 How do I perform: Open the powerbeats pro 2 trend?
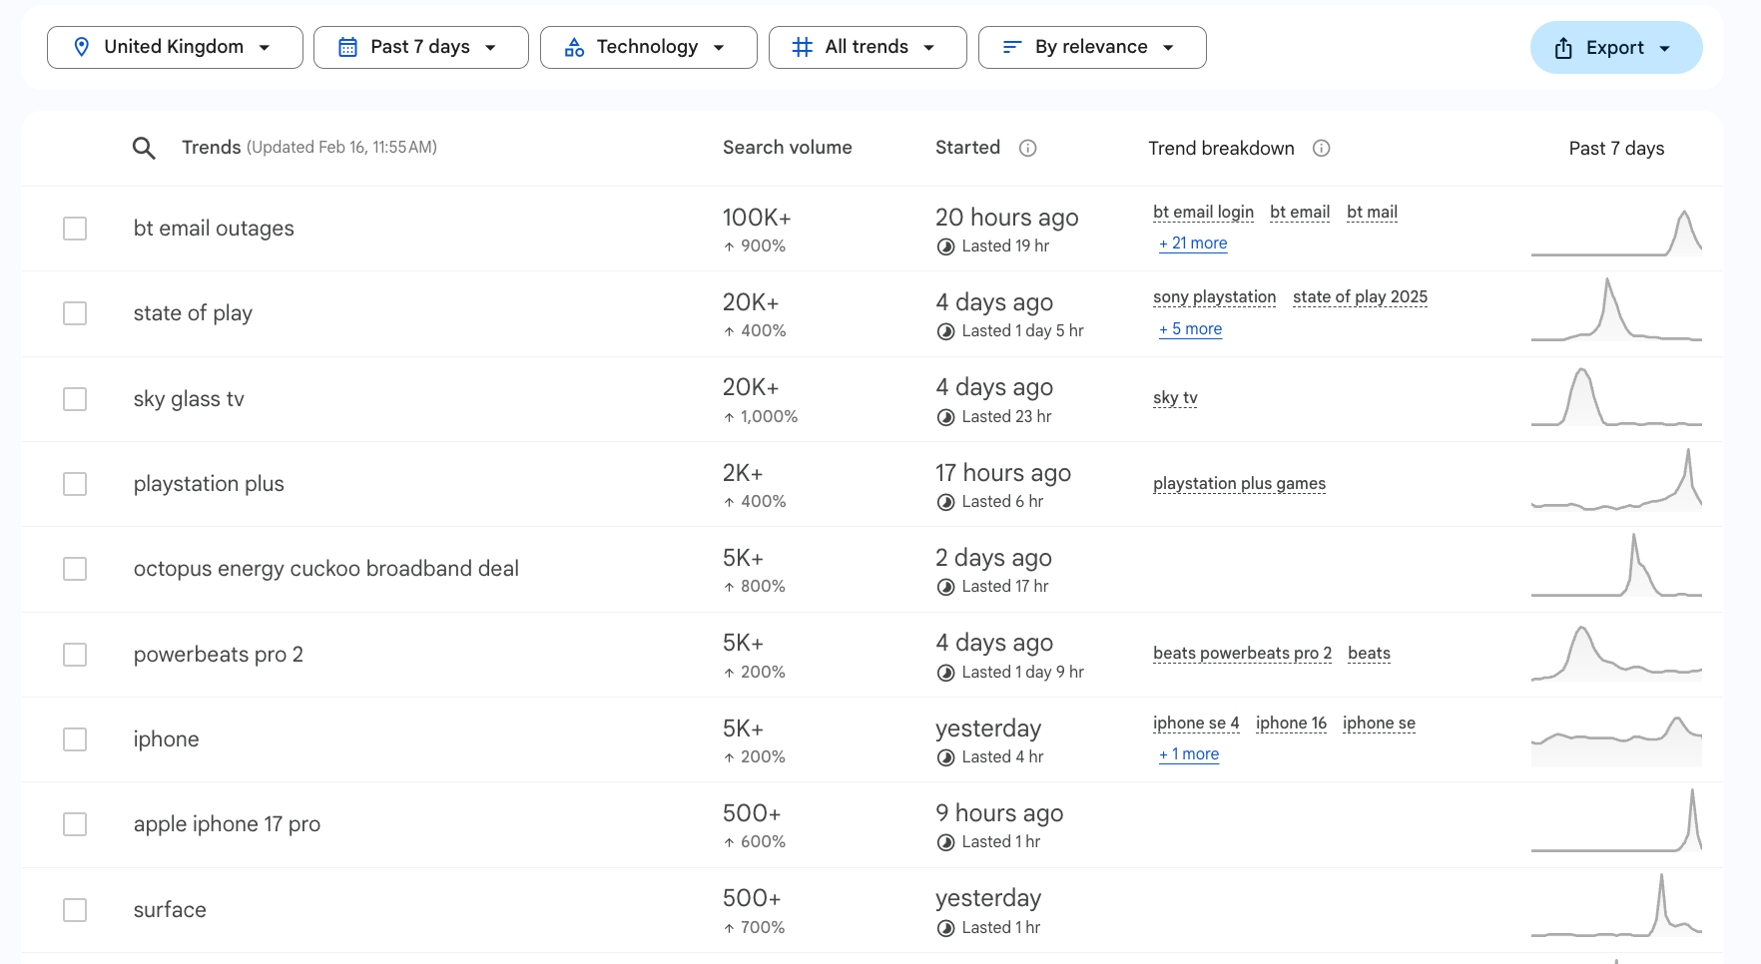(x=218, y=655)
